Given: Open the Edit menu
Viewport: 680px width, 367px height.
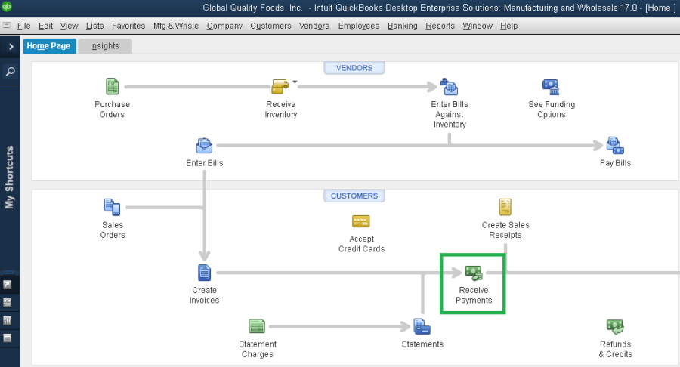Looking at the screenshot, I should point(45,26).
